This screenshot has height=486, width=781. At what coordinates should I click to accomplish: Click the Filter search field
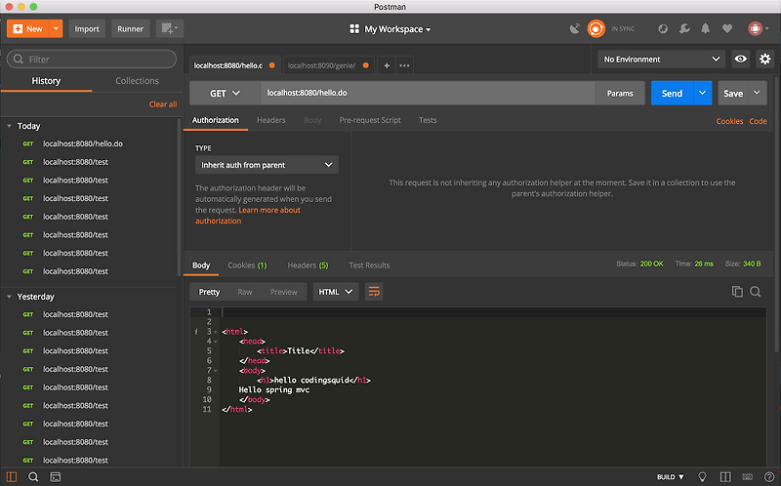pyautogui.click(x=92, y=60)
